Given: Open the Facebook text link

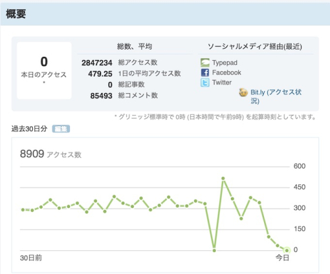Looking at the screenshot, I should 226,73.
